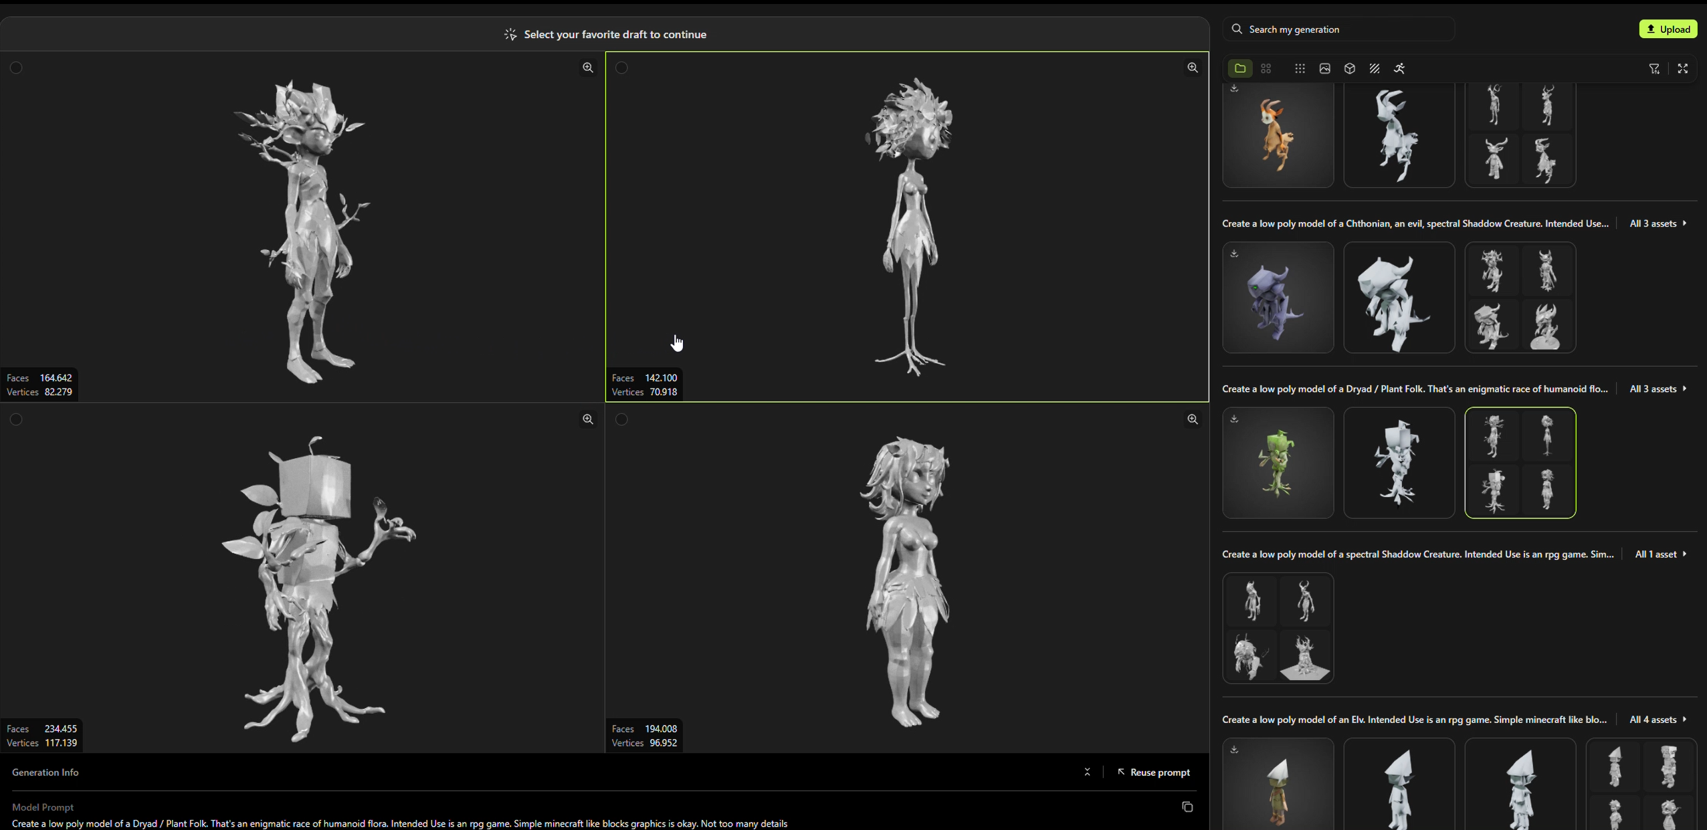Copy the model prompt text
The width and height of the screenshot is (1707, 830).
[1187, 807]
